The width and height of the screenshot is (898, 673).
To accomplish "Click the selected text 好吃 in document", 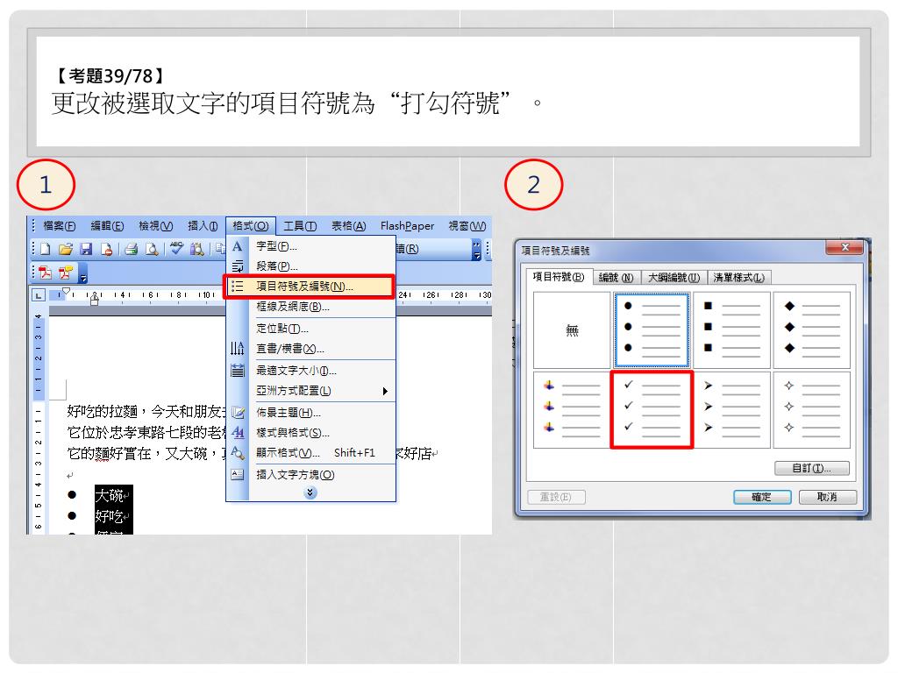I will point(109,517).
